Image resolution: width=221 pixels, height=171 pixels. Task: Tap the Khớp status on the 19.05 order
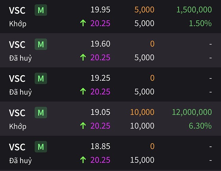point(18,126)
